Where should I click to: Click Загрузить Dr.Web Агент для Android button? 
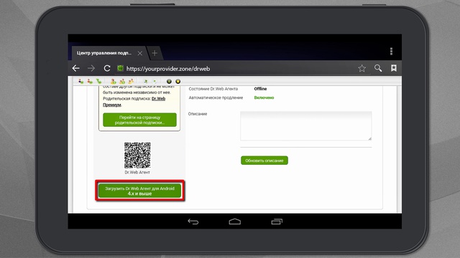[139, 191]
